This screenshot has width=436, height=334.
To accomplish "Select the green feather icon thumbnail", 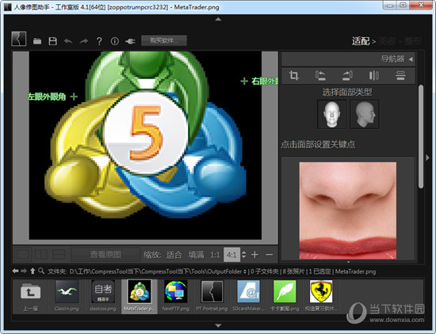I will point(285,297).
